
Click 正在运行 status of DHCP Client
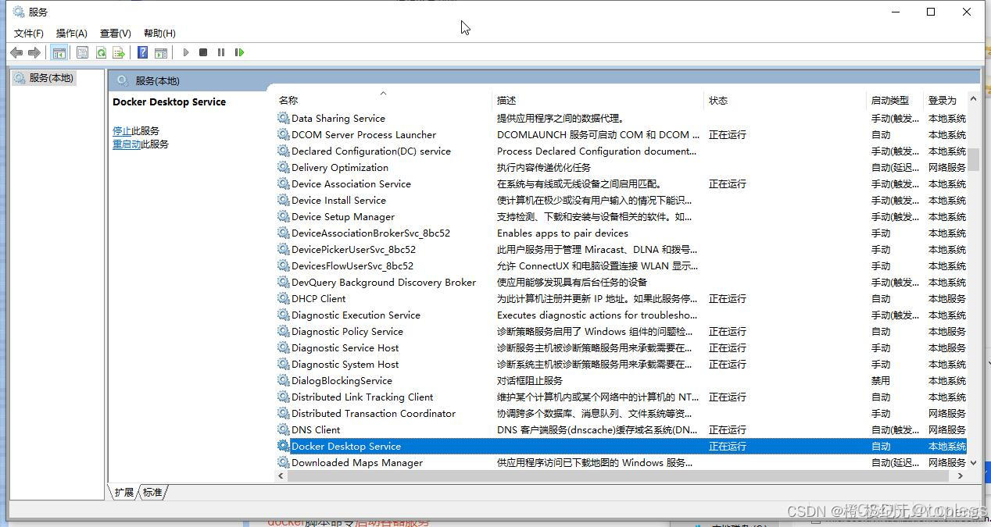(x=728, y=298)
